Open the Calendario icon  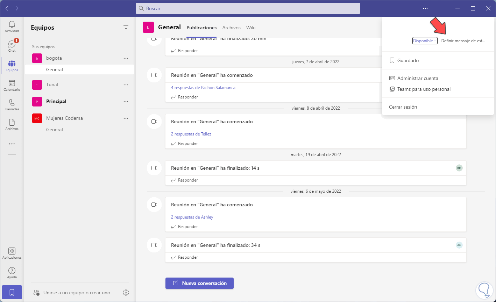point(12,85)
